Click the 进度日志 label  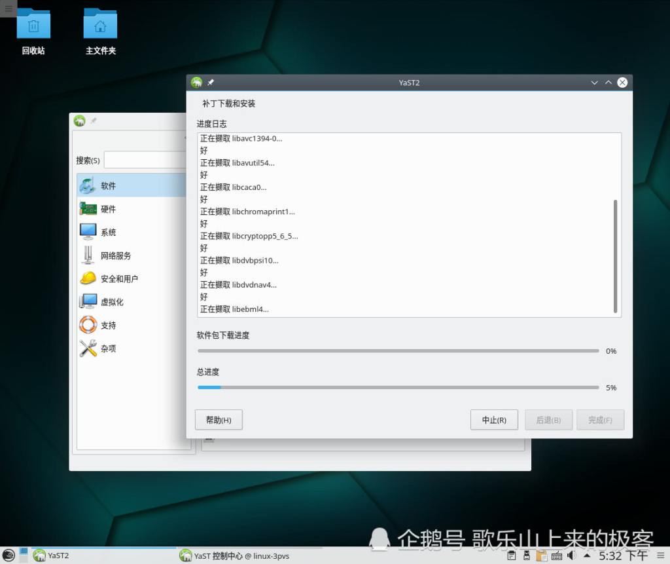click(x=211, y=124)
